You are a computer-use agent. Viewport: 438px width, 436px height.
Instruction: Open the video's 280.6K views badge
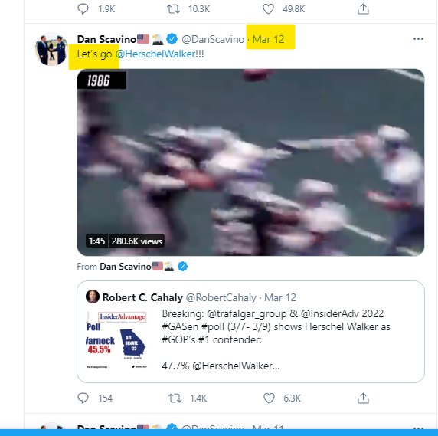pos(136,241)
